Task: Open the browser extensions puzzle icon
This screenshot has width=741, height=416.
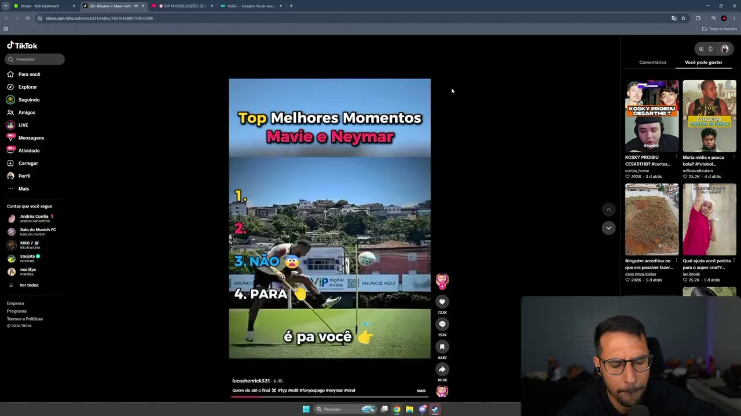Action: pos(698,18)
